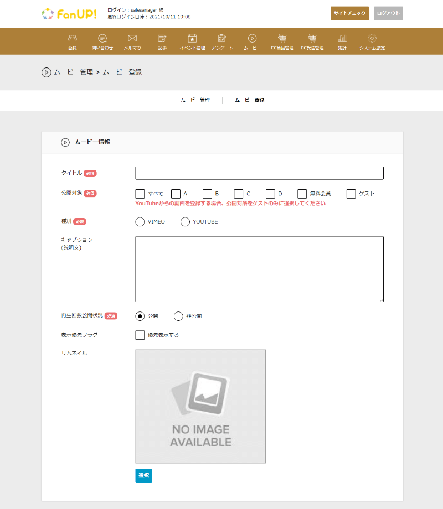The width and height of the screenshot is (443, 509).
Task: Click the サイトチェック button
Action: coord(349,14)
